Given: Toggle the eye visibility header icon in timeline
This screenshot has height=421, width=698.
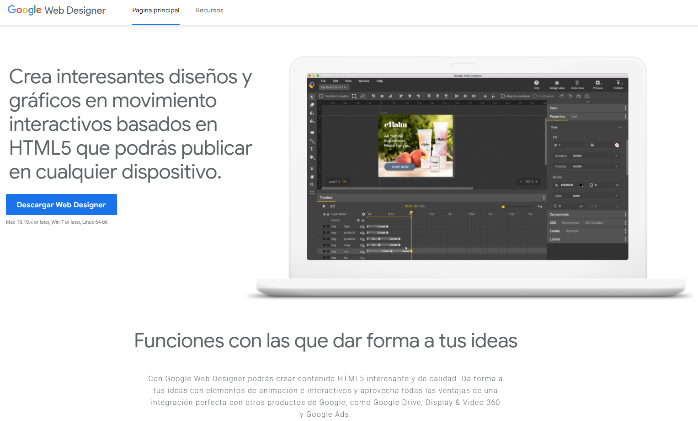Looking at the screenshot, I should [x=324, y=214].
